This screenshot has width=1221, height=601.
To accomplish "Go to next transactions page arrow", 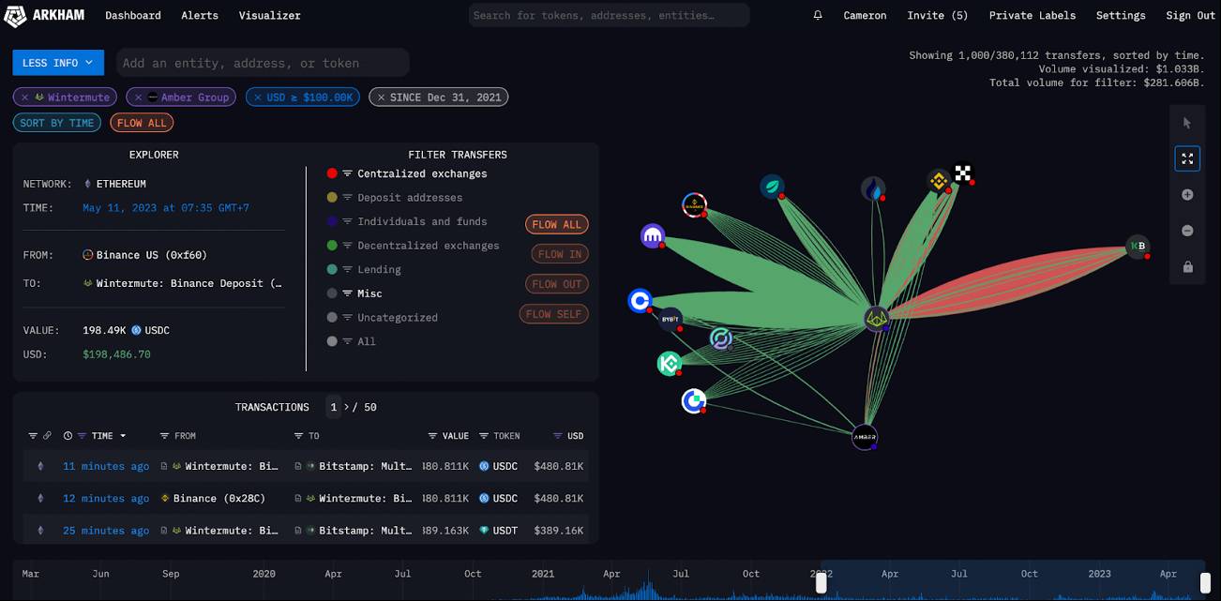I will coord(345,407).
